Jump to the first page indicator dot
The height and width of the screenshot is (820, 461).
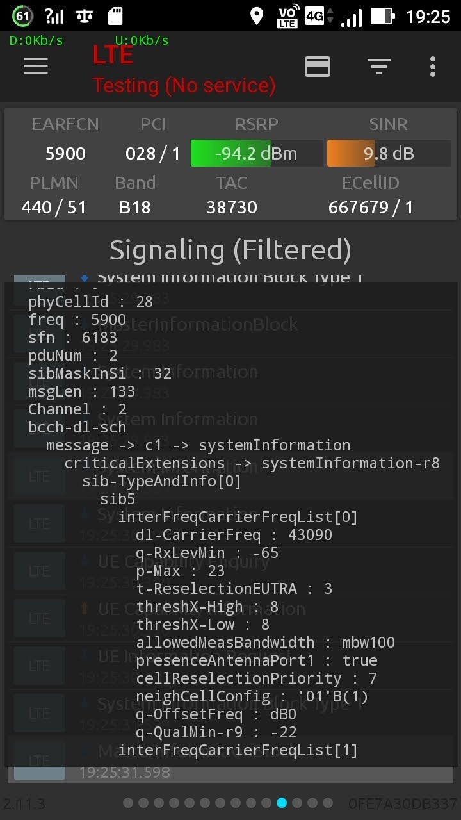tap(128, 803)
